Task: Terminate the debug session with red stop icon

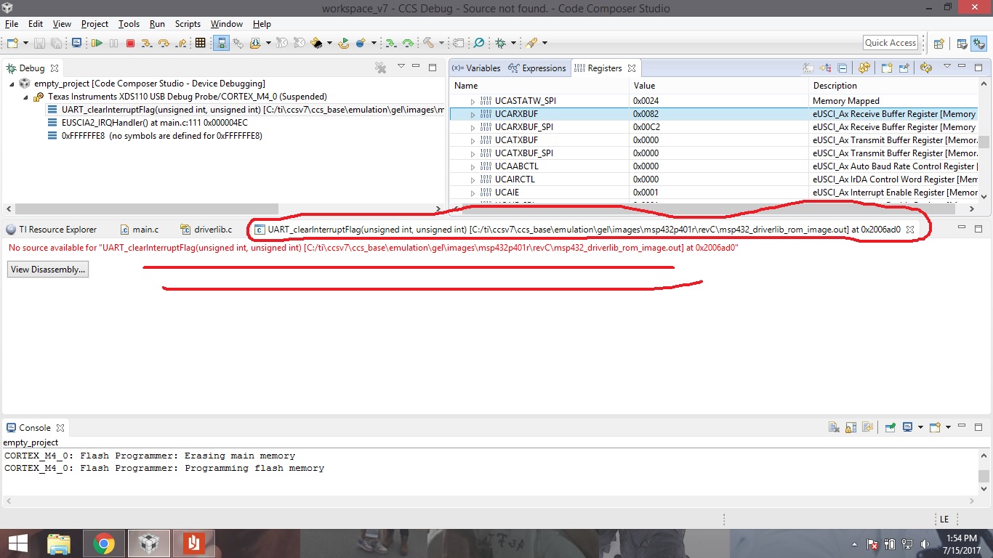Action: tap(130, 44)
